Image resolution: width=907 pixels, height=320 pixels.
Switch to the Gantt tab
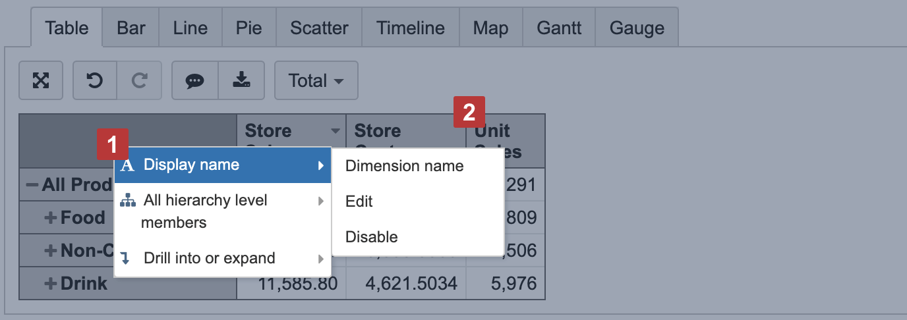[559, 28]
